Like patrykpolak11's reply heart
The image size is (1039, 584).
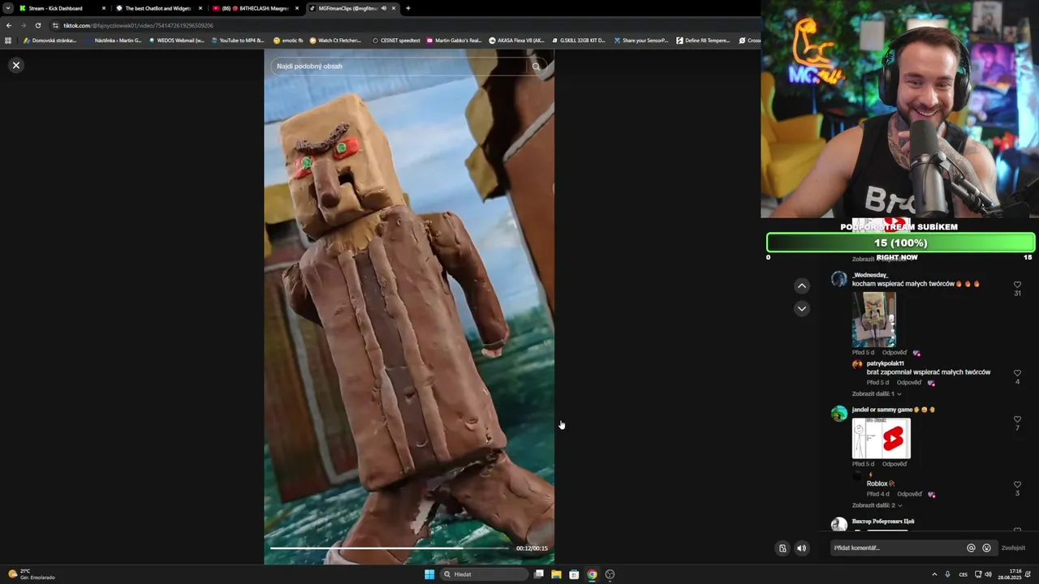pyautogui.click(x=1017, y=373)
